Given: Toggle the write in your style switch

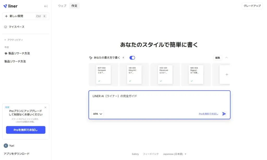Looking at the screenshot, I should [132, 58].
